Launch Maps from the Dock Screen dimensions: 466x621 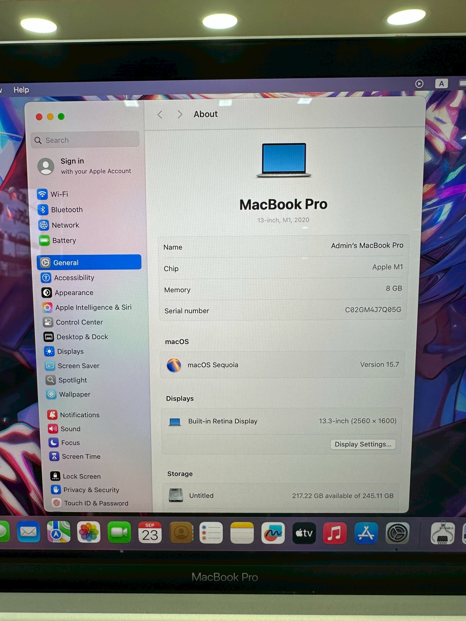pyautogui.click(x=59, y=532)
